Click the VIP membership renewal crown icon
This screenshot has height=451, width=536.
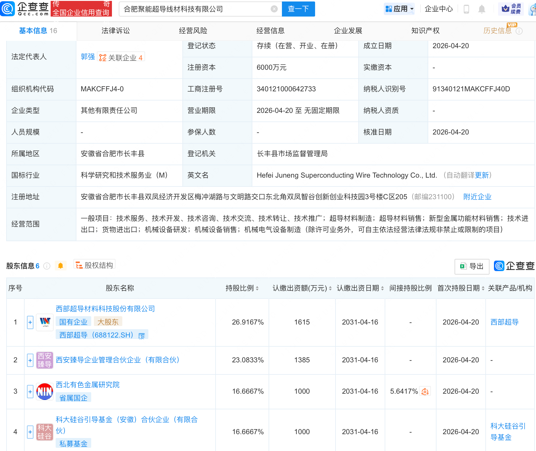[x=505, y=9]
